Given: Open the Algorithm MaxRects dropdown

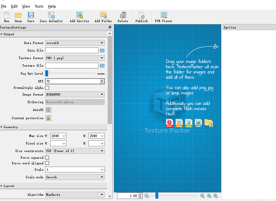Looking at the screenshot, I should [75, 195].
